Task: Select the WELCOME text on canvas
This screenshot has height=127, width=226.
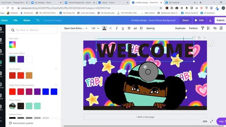Action: click(x=145, y=50)
